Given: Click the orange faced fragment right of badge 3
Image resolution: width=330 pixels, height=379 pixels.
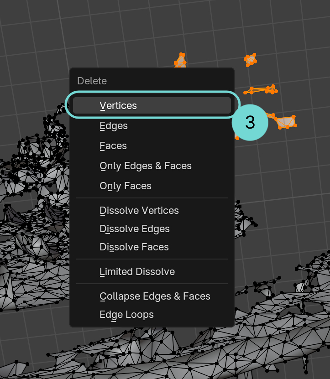Looking at the screenshot, I should [x=286, y=122].
